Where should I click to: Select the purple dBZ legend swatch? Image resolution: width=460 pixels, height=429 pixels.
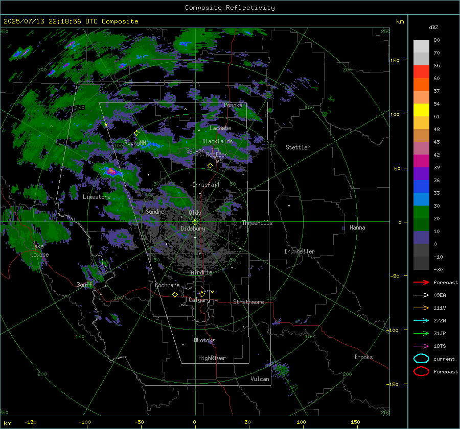coord(421,173)
